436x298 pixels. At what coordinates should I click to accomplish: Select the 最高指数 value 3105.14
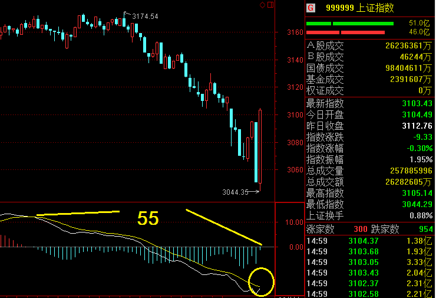tap(417, 193)
